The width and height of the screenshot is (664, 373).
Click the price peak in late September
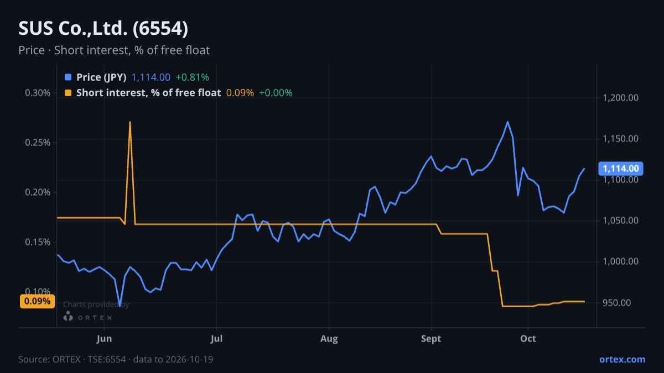click(507, 122)
